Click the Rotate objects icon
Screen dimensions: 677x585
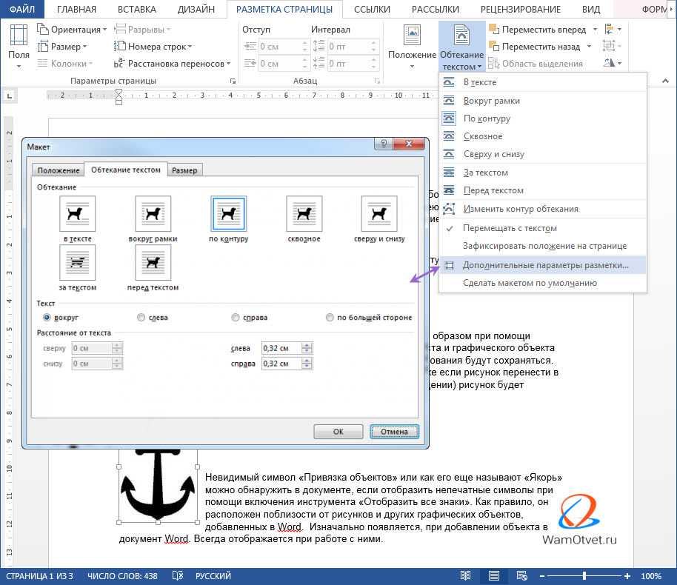(613, 64)
